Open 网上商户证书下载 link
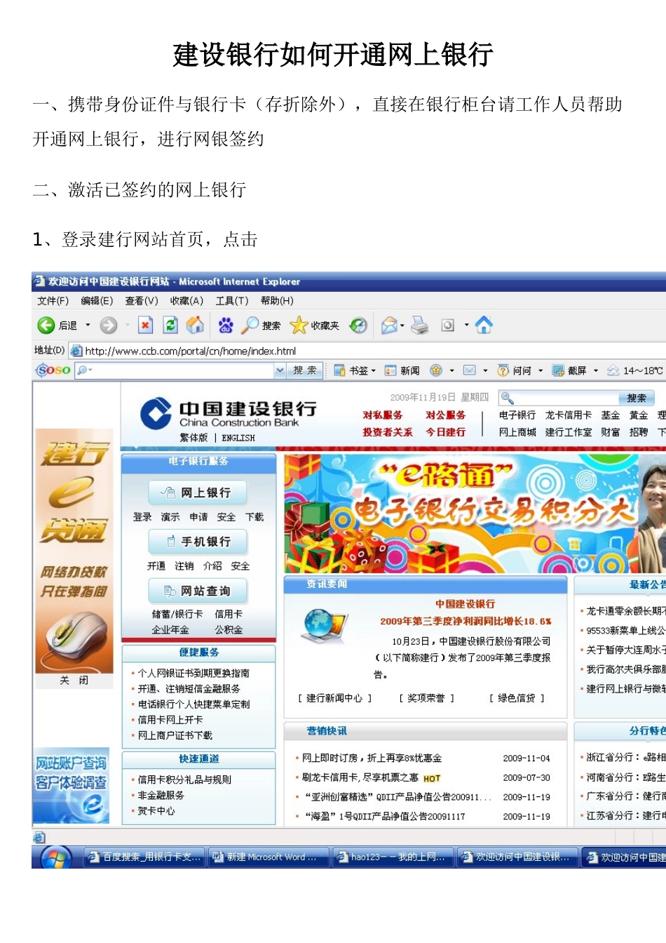This screenshot has width=666, height=943. pos(175,735)
